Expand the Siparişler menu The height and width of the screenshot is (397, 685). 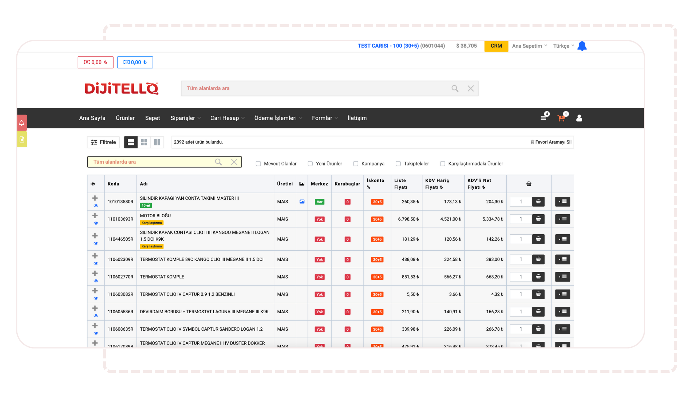click(x=185, y=118)
